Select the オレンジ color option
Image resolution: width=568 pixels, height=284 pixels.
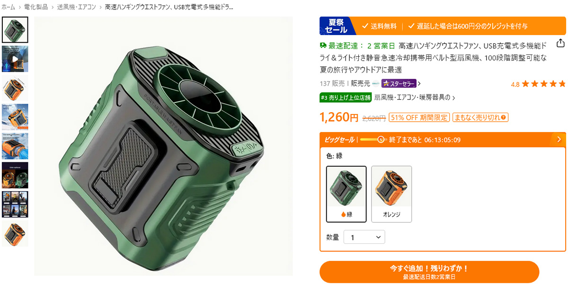[x=391, y=194]
